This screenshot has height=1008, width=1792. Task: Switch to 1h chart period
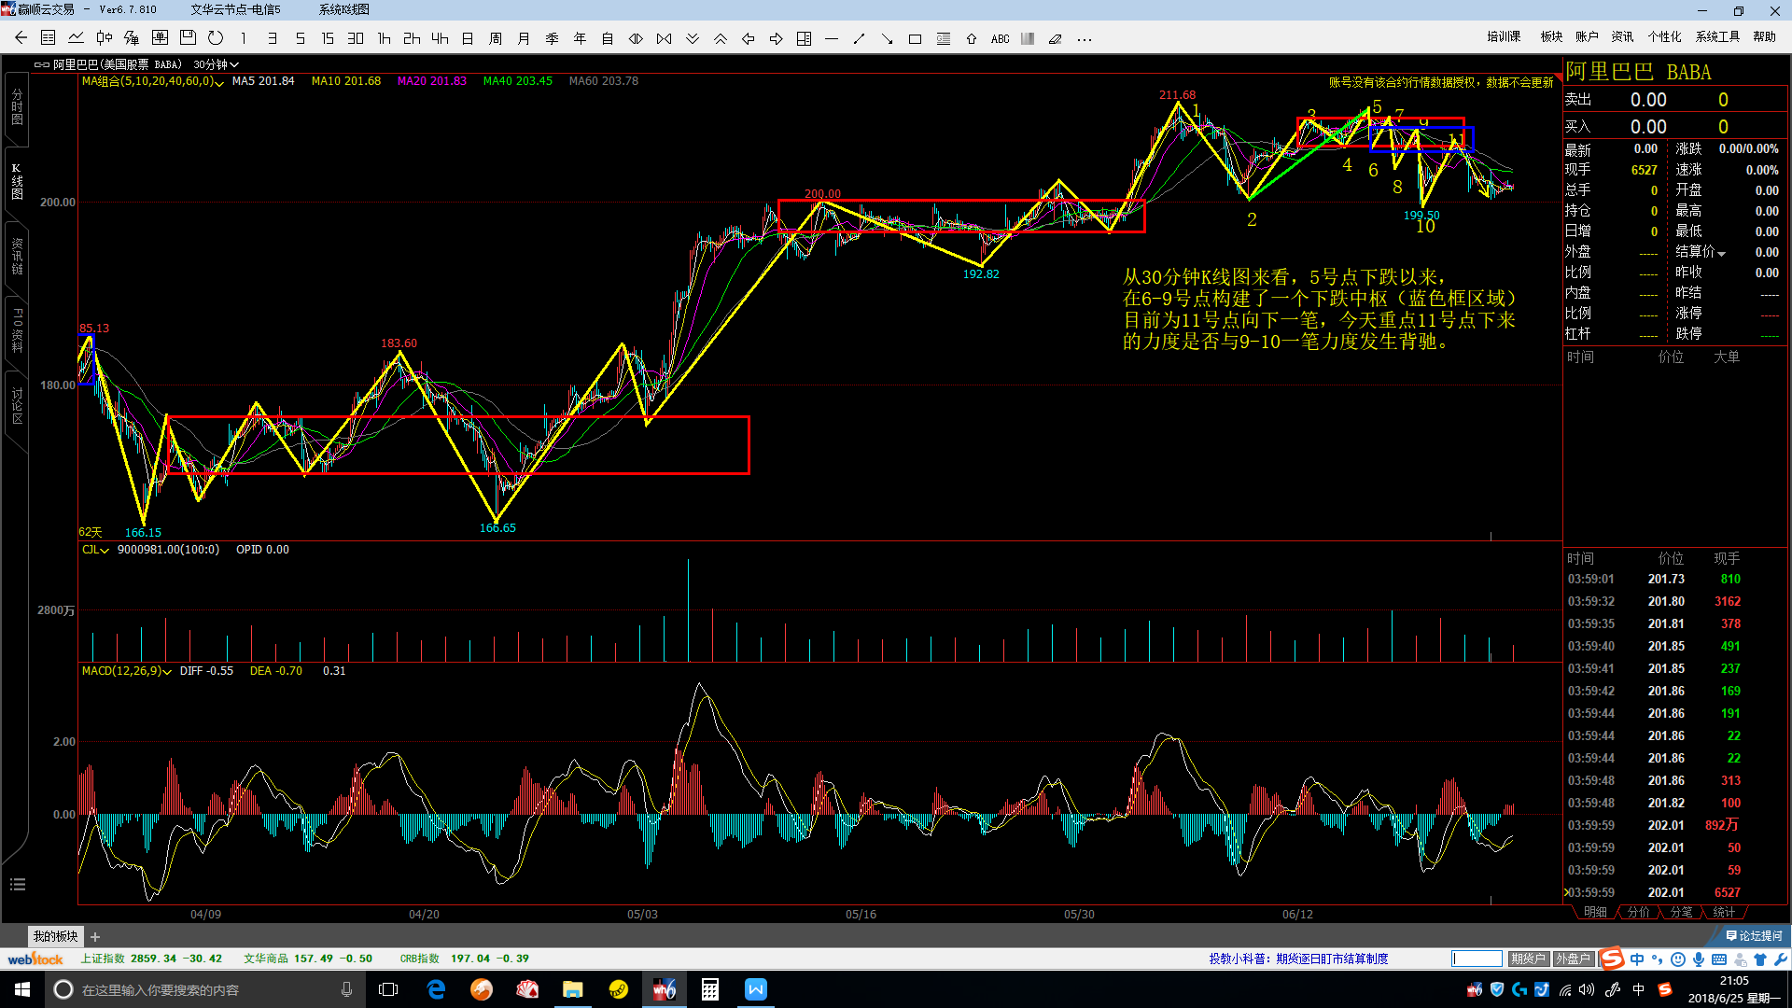pos(384,38)
